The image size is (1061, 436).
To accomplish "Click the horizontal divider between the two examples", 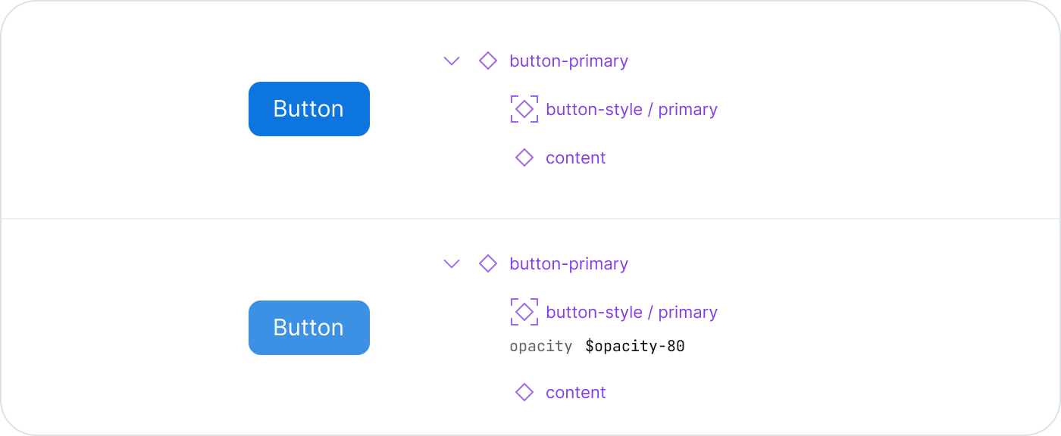I will 530,219.
